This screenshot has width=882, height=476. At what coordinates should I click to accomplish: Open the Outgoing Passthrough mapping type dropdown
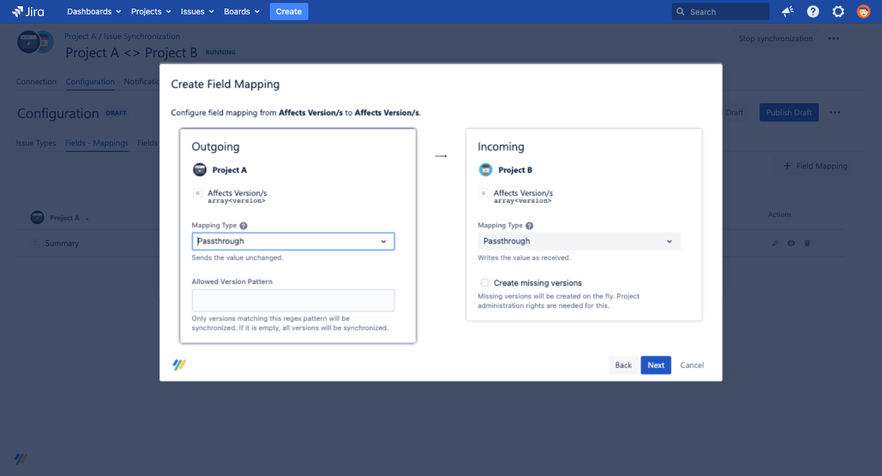coord(293,241)
